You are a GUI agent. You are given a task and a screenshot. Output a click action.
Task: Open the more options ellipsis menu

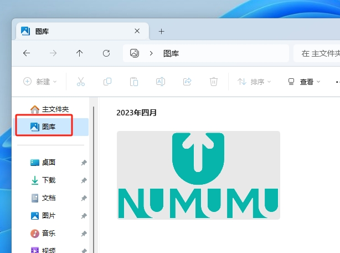(337, 82)
